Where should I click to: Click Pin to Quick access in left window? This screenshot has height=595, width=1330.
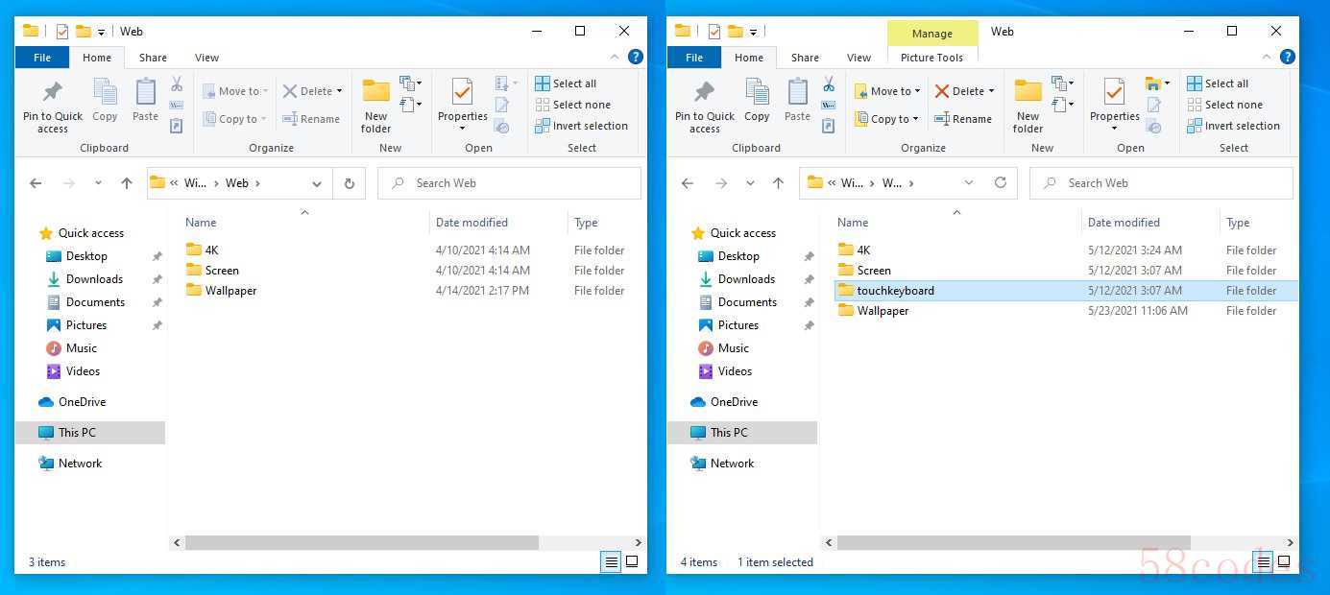[53, 106]
